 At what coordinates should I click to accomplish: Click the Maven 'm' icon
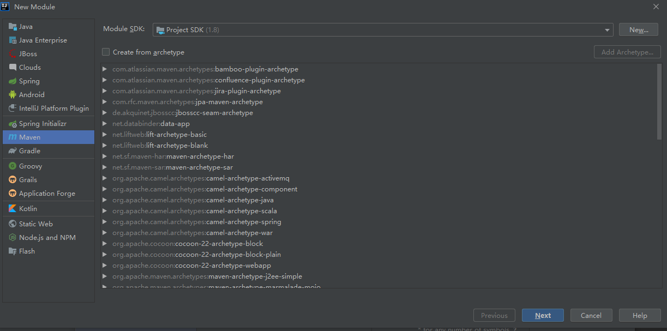[x=13, y=137]
